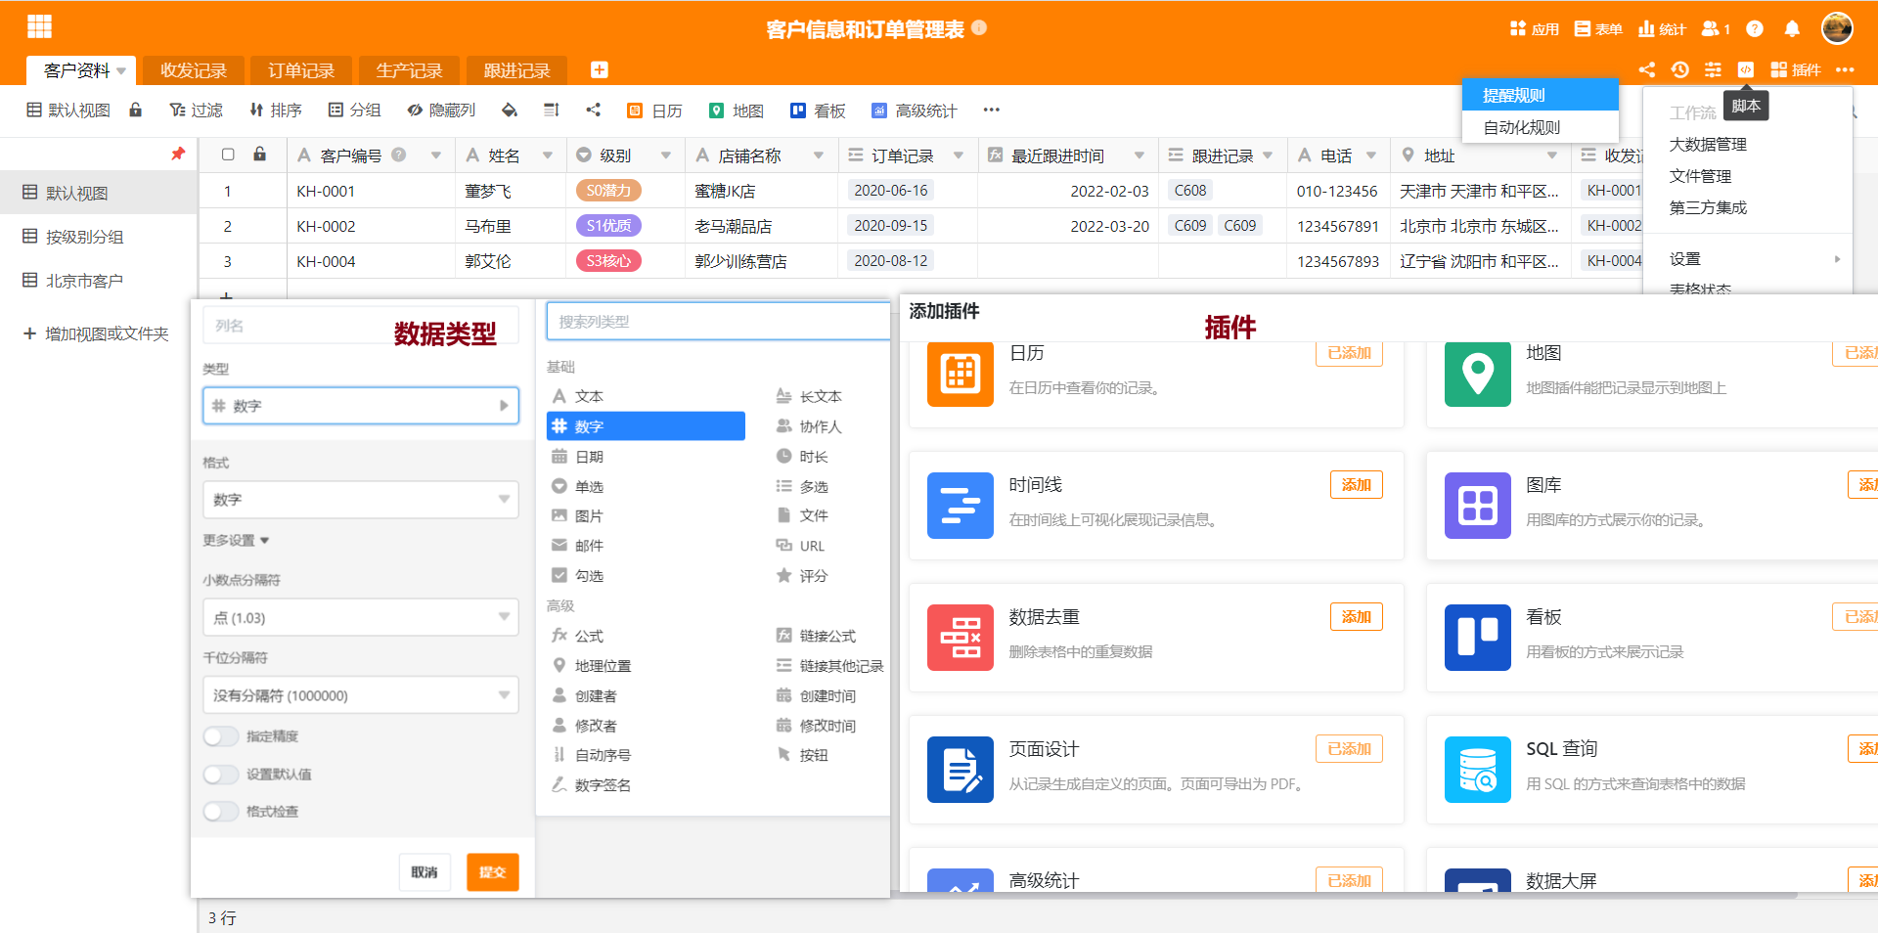Open the row height icon

click(552, 110)
